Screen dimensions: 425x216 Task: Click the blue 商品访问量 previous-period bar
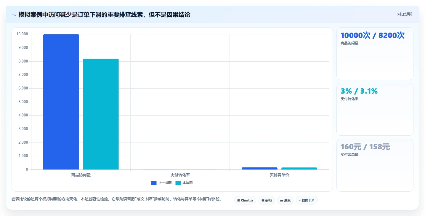[61, 102]
